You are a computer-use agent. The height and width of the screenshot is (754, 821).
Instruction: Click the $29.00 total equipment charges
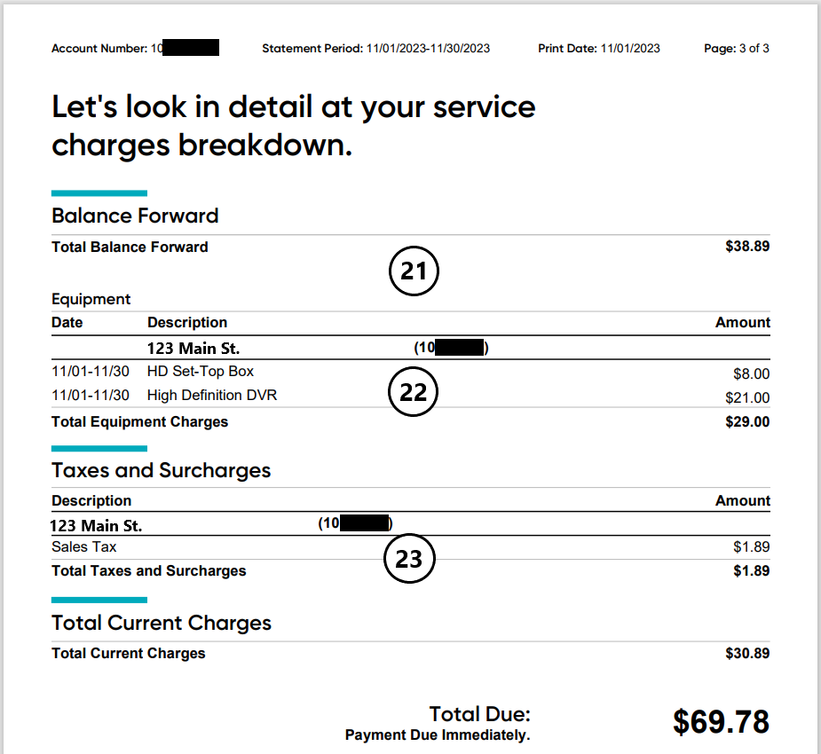pyautogui.click(x=747, y=422)
